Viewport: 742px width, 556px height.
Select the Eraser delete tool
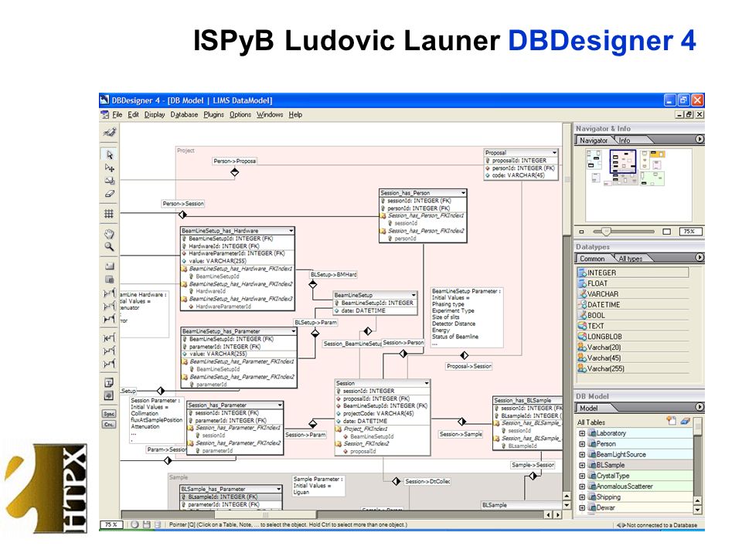tap(109, 193)
